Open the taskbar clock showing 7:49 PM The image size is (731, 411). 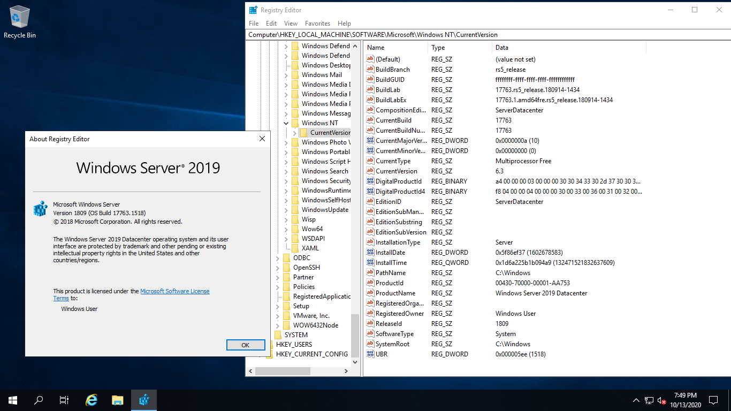point(685,400)
